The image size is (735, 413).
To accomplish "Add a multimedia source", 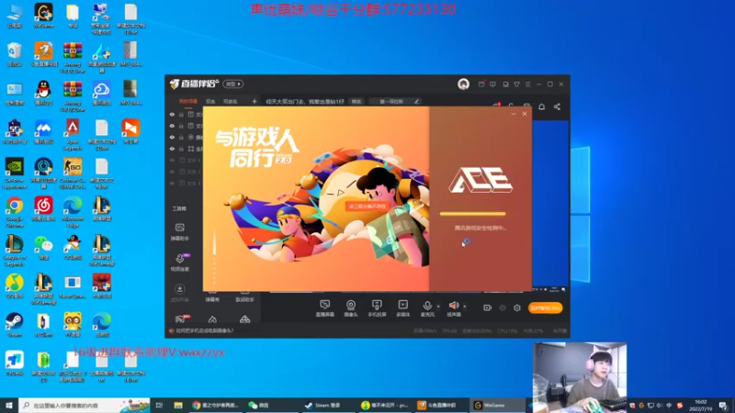I will [x=402, y=308].
